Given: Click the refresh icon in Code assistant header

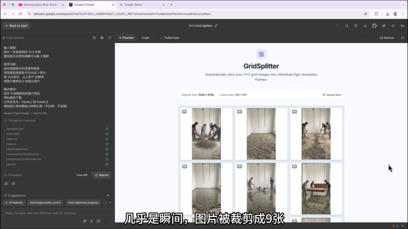Looking at the screenshot, I should click(110, 38).
